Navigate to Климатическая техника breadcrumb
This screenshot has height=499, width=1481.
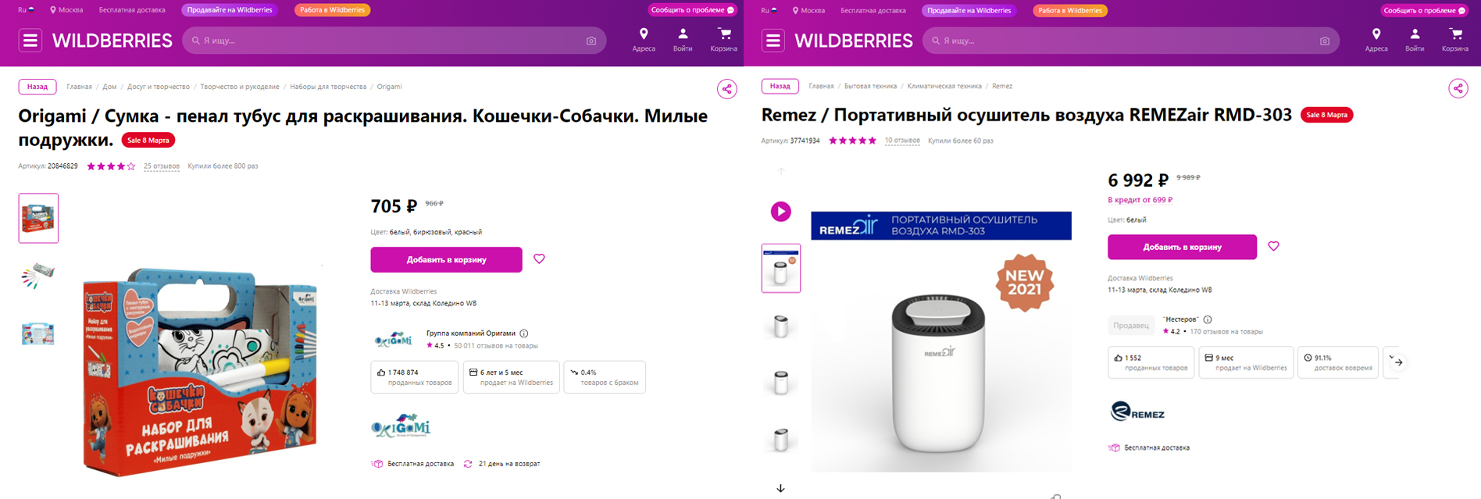click(944, 86)
